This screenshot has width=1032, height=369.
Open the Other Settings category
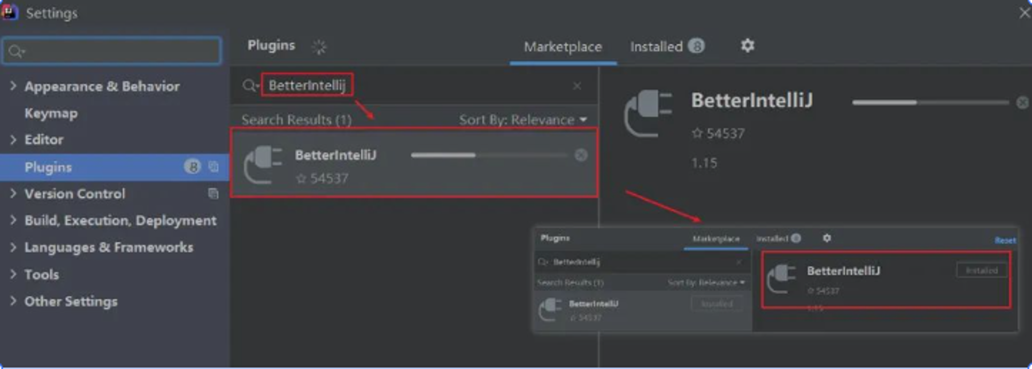tap(71, 301)
